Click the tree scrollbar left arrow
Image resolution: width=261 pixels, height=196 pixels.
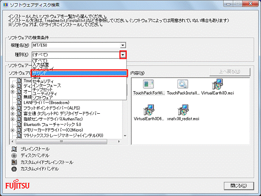coord(13,141)
